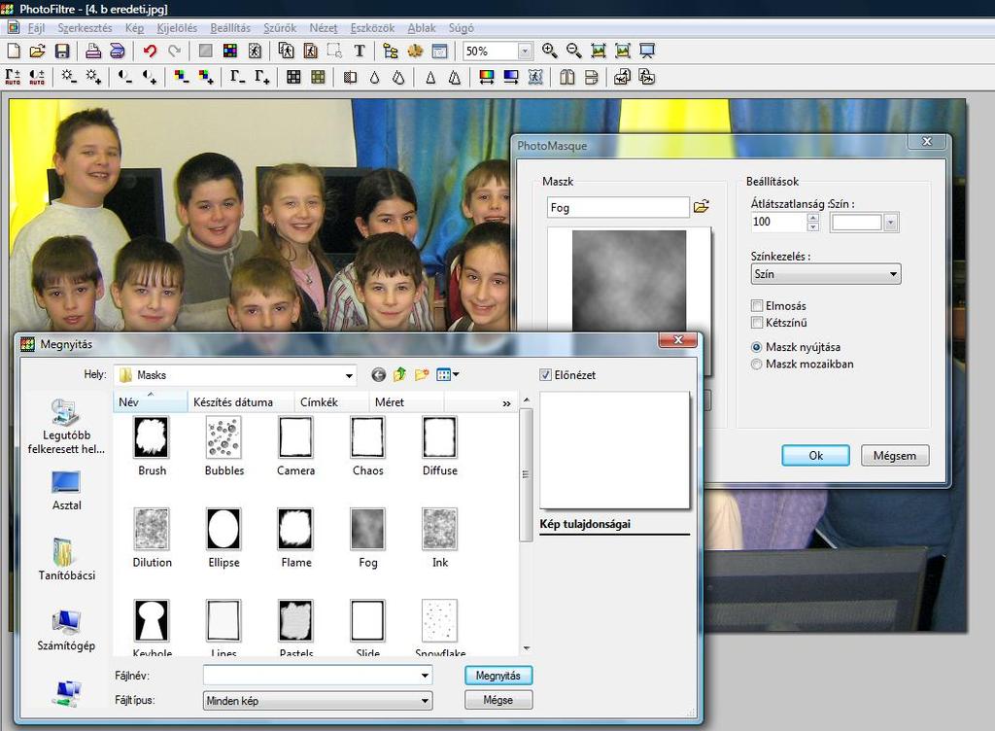Open the Kép menu
The image size is (995, 731).
[134, 28]
